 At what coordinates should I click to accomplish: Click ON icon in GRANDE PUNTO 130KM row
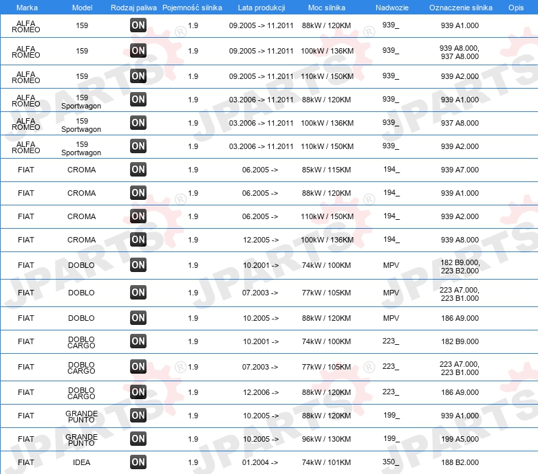point(138,439)
